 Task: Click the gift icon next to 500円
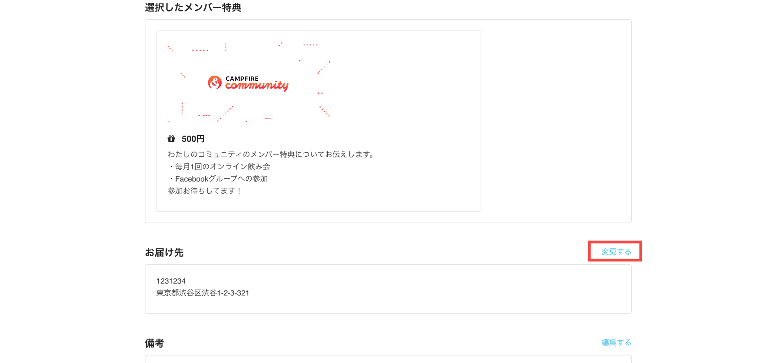(x=172, y=139)
